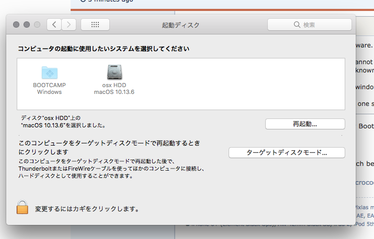
Task: Click the ThunderboltまたはFireWire description text
Action: tap(111, 169)
